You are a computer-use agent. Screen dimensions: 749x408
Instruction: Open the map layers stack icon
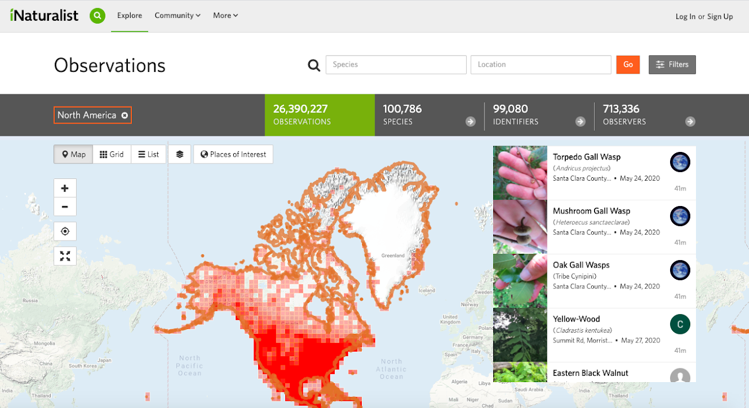click(x=180, y=154)
